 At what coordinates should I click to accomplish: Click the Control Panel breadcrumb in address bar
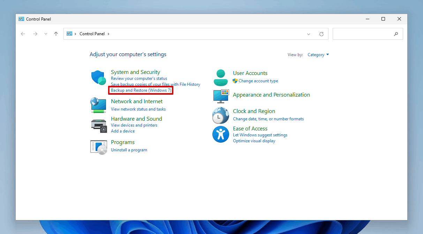pyautogui.click(x=92, y=34)
